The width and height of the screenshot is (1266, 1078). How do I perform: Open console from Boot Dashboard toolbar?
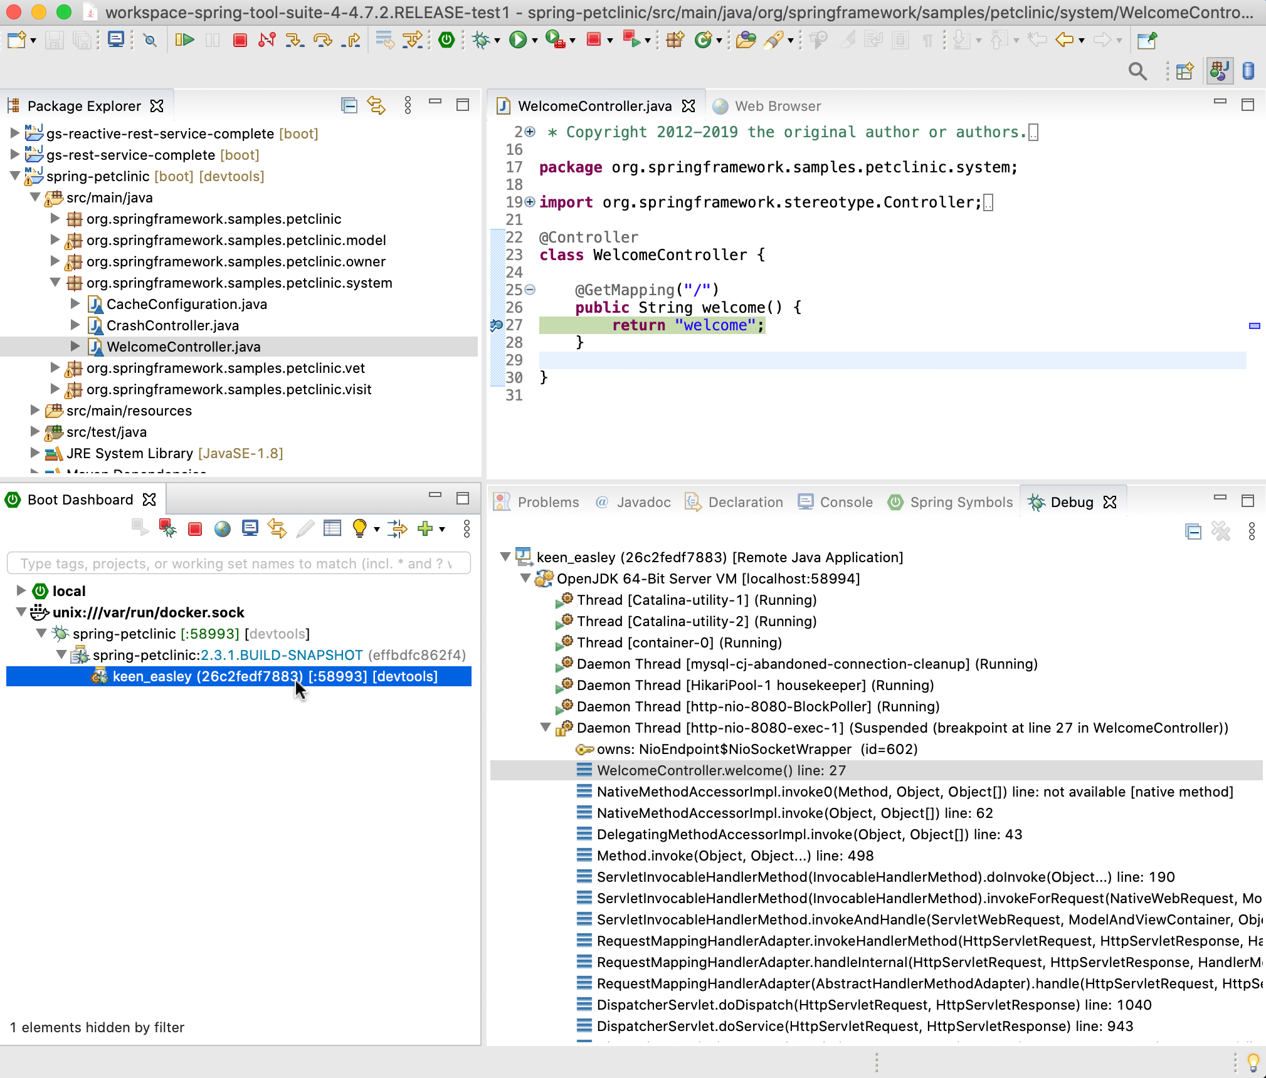pyautogui.click(x=250, y=529)
